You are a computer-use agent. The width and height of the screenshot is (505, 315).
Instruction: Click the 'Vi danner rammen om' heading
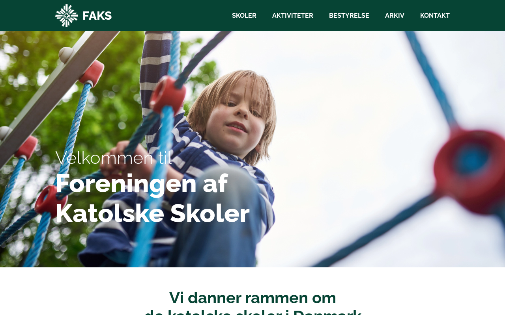click(252, 298)
